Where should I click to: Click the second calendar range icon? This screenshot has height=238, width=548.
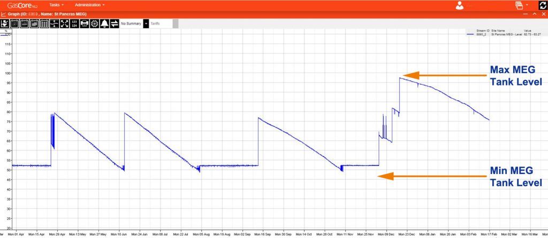[x=25, y=23]
